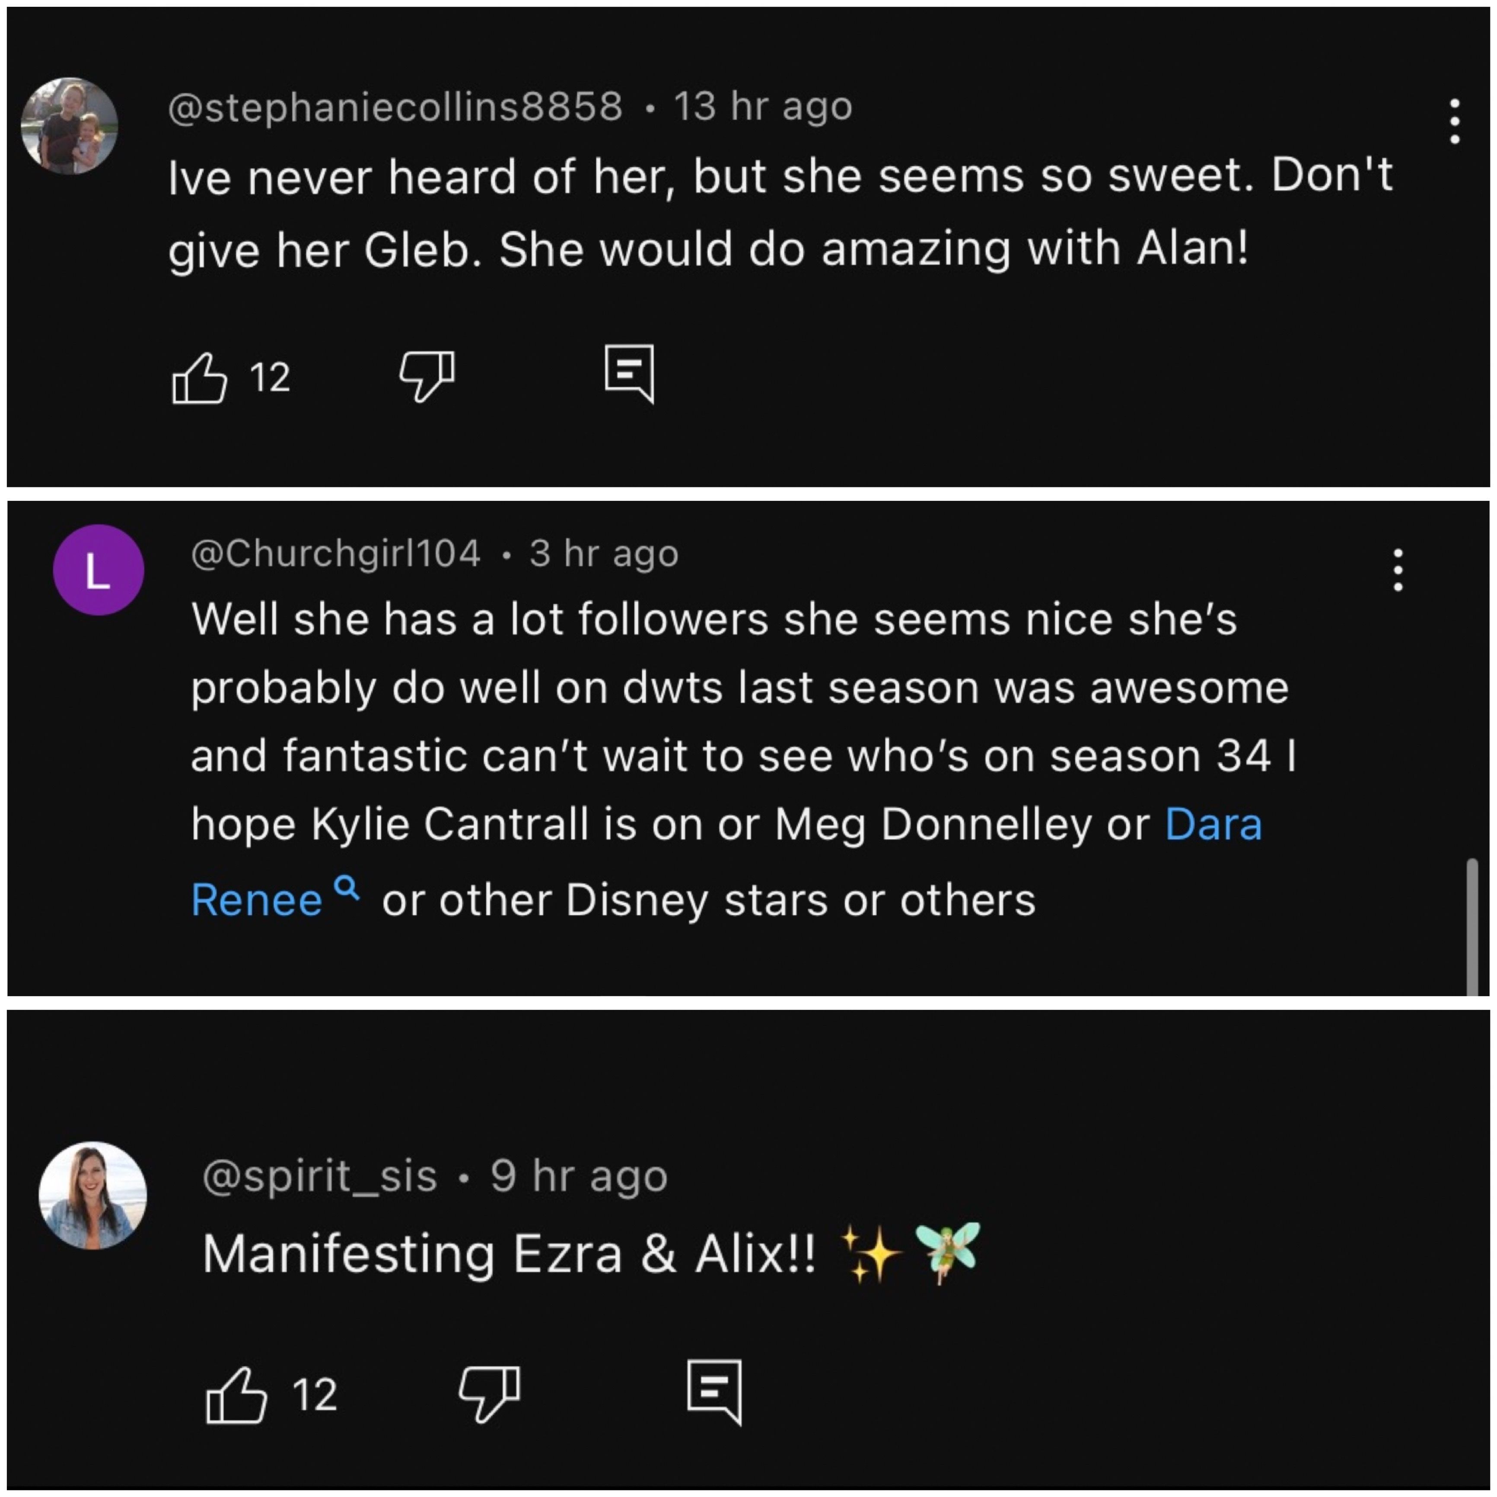
Task: Dislike spirit_sis's comment
Action: [x=489, y=1393]
